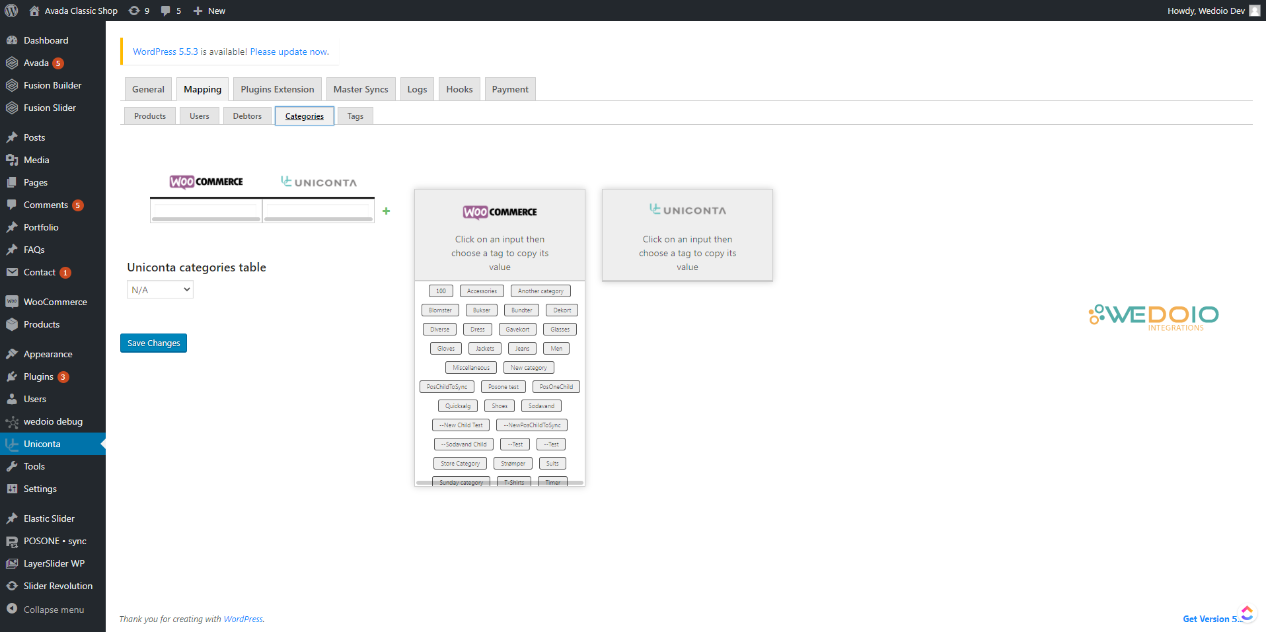Viewport: 1266px width, 632px height.
Task: Click the Save Changes button
Action: 153,343
